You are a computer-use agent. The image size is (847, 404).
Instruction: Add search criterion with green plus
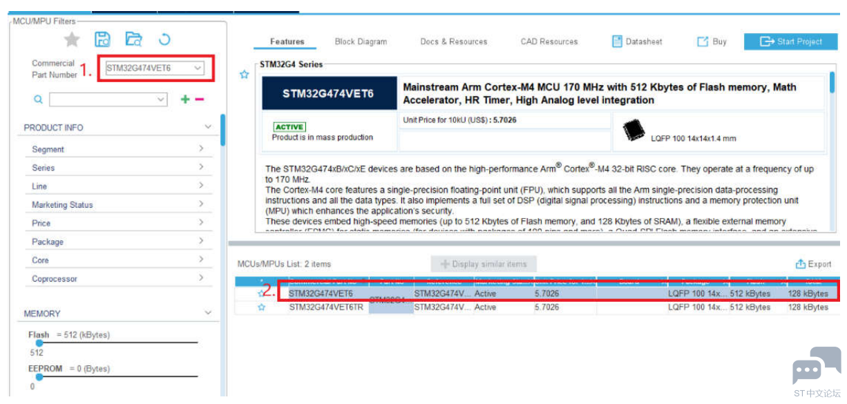(184, 99)
